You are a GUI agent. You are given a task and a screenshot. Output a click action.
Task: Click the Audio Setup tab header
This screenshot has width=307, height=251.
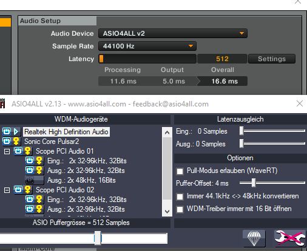tap(58, 21)
